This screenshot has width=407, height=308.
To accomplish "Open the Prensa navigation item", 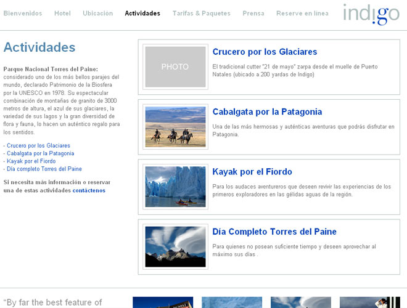I will 253,13.
